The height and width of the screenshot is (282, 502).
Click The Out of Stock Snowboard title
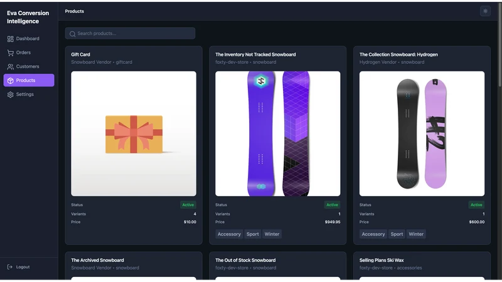(245, 260)
